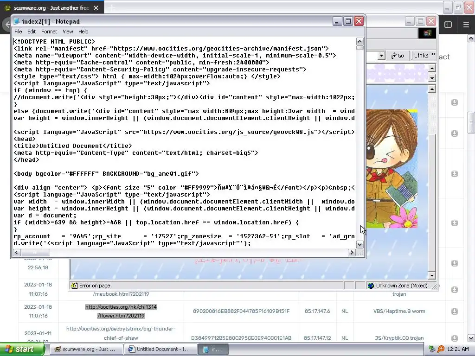
Task: Open the Edit menu in Notepad
Action: (31, 32)
